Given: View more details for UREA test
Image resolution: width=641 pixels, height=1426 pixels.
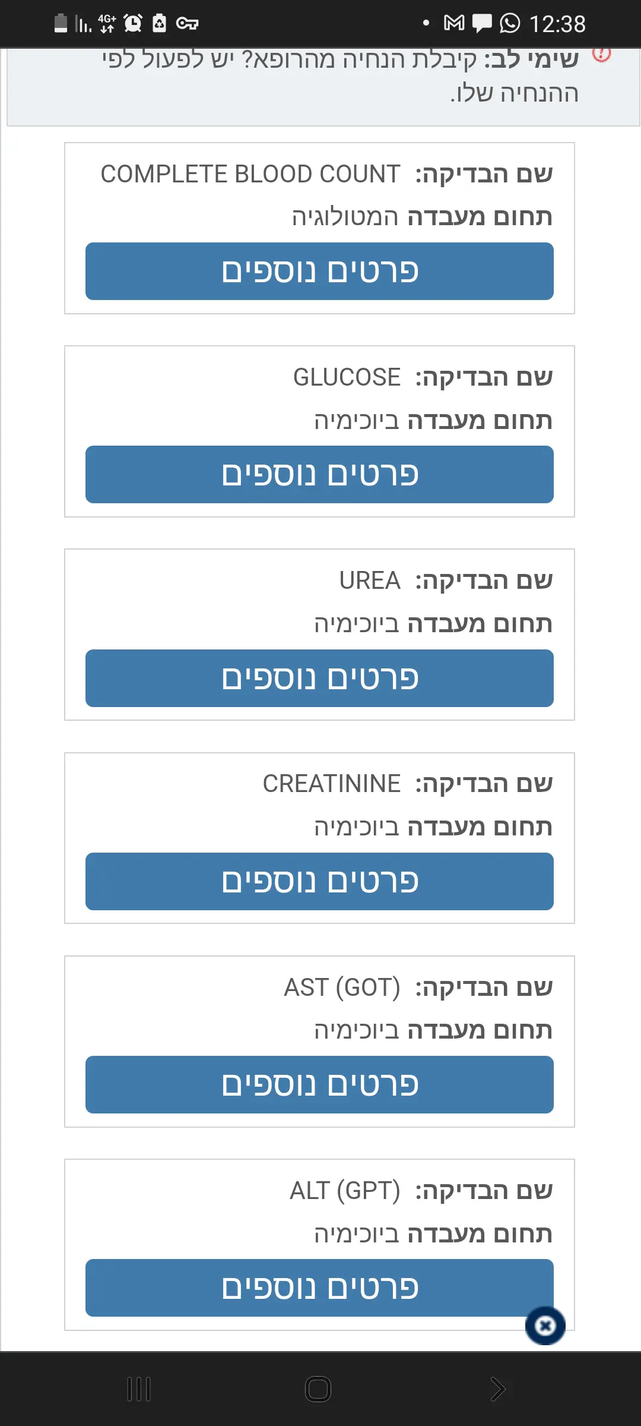Looking at the screenshot, I should click(x=319, y=678).
